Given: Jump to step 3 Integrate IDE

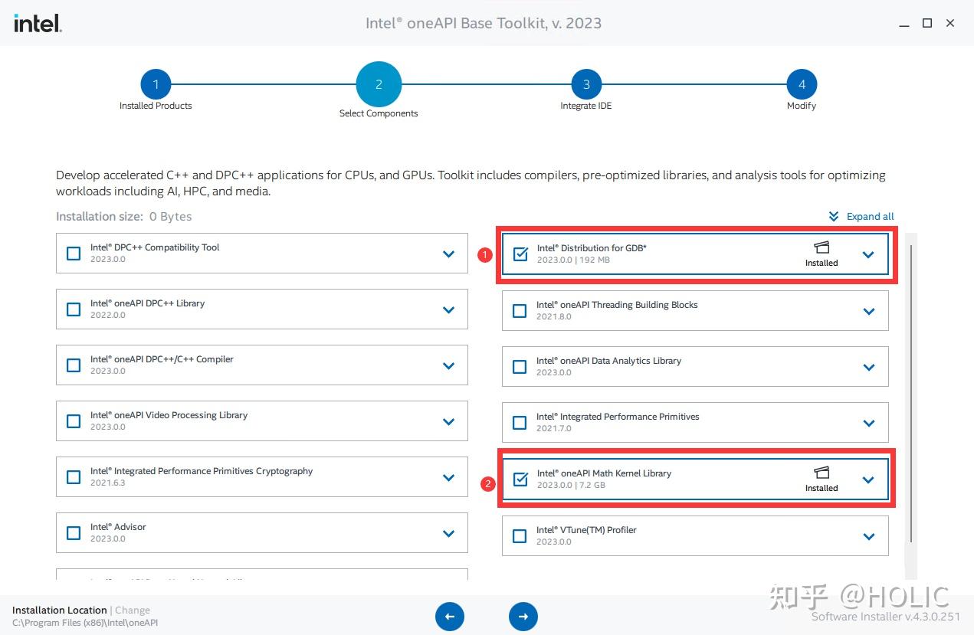Looking at the screenshot, I should pyautogui.click(x=586, y=84).
